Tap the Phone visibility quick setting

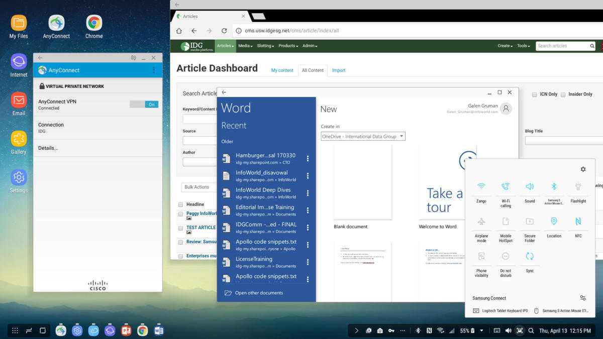(x=481, y=256)
